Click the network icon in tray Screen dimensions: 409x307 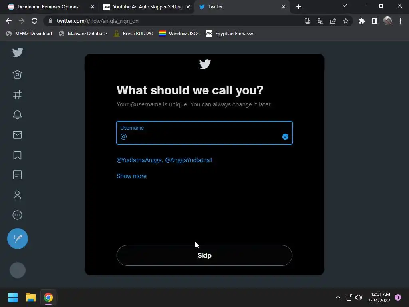click(x=349, y=297)
